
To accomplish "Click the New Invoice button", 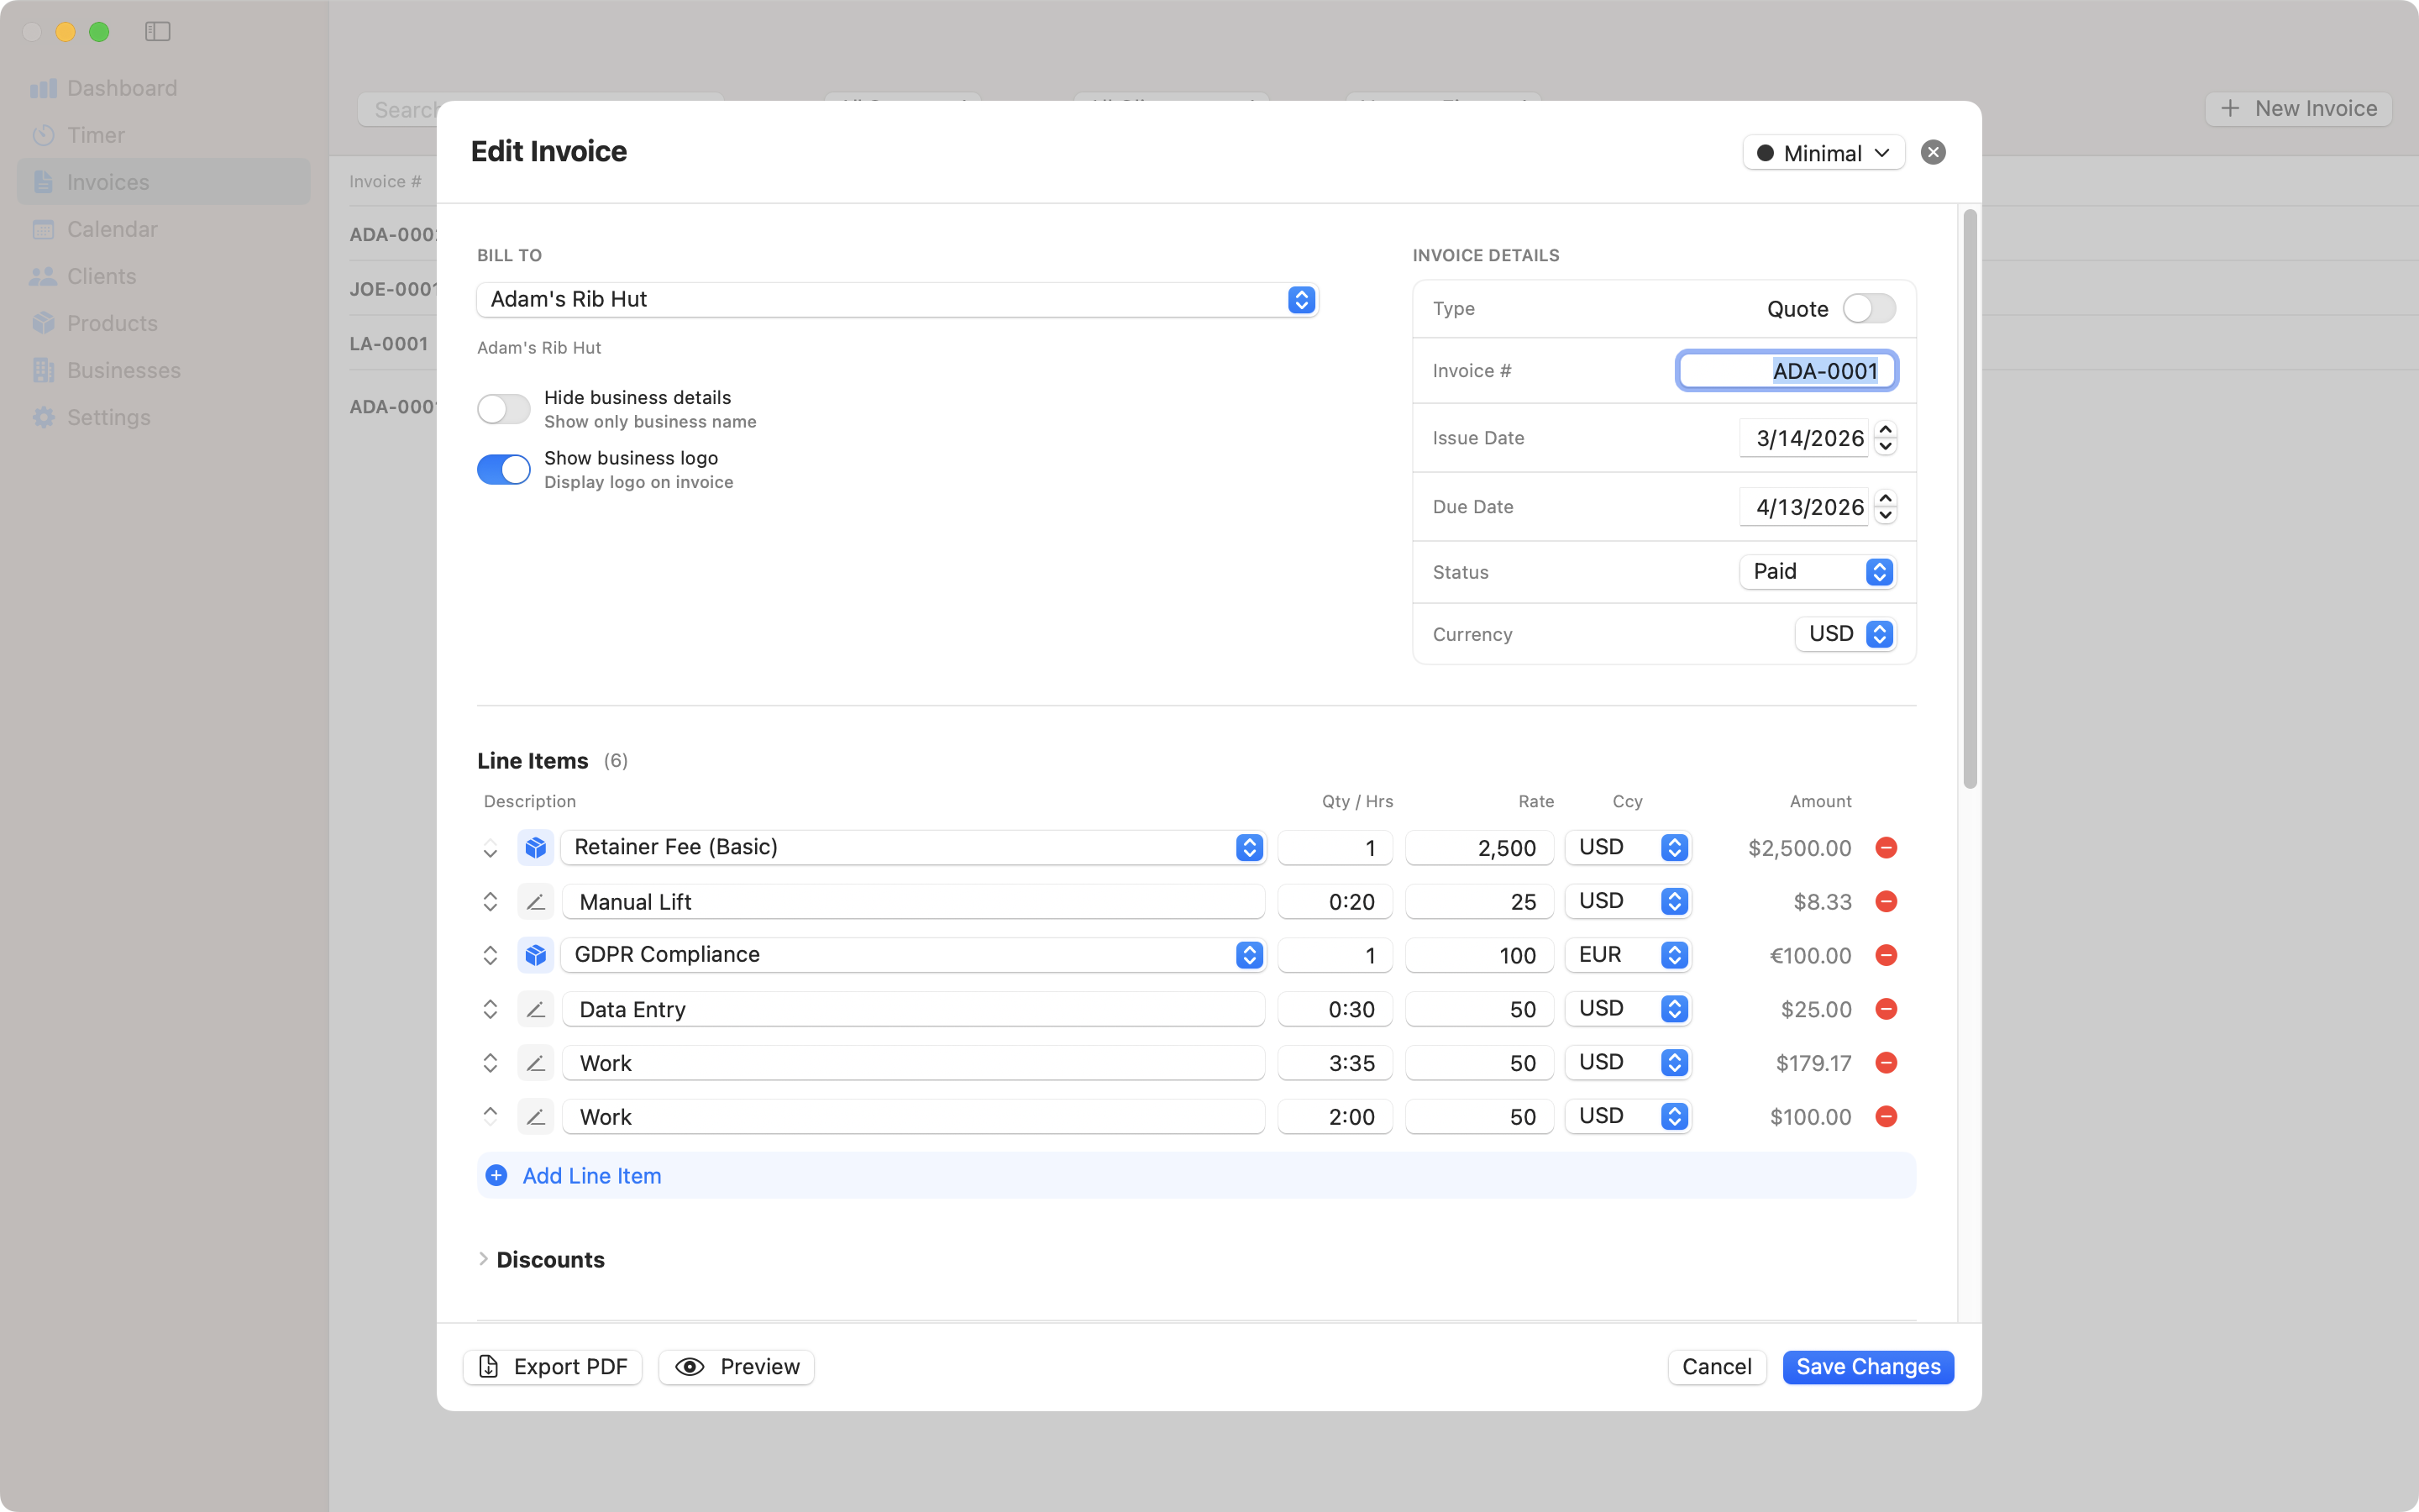I will click(x=2298, y=108).
